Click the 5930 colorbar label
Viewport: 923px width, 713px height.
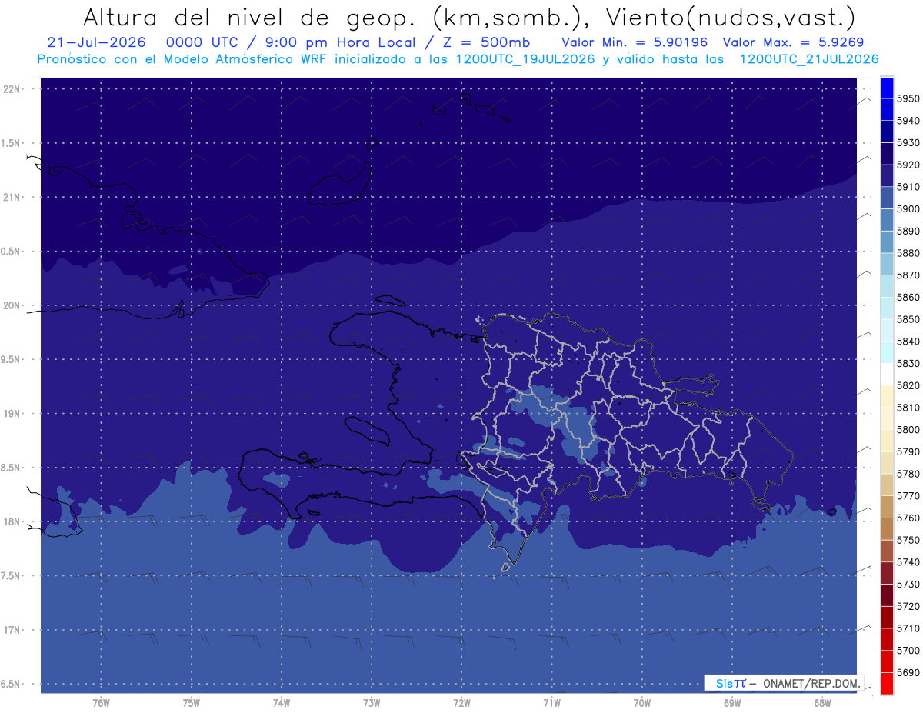(908, 143)
